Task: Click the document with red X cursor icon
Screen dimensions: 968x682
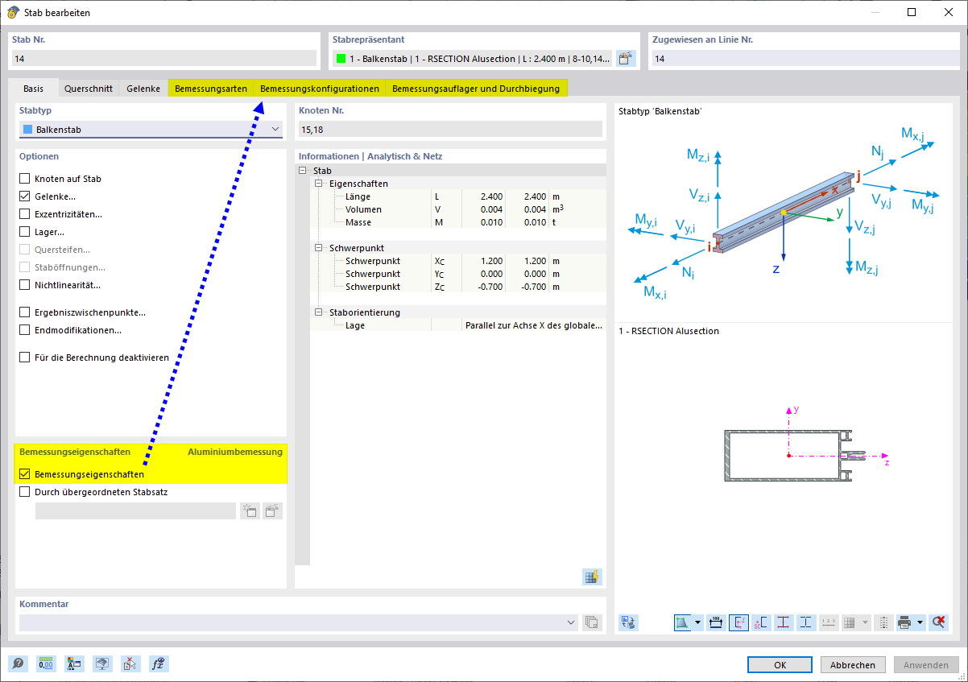Action: pos(130,663)
